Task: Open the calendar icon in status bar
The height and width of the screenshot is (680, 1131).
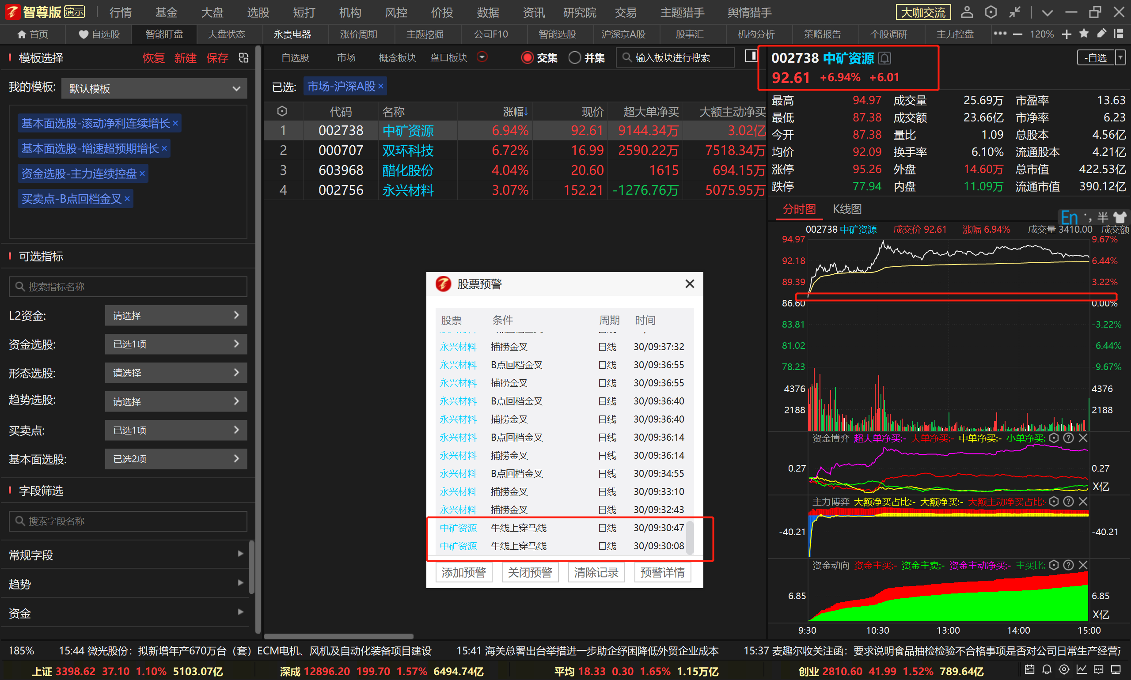Action: pyautogui.click(x=1029, y=670)
